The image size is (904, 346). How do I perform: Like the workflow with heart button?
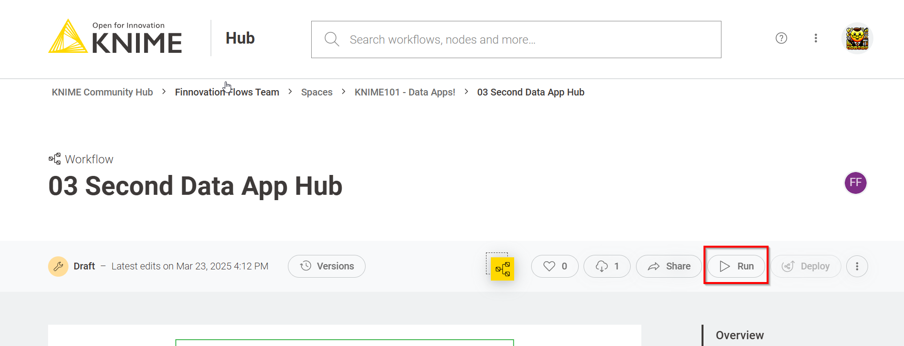tap(554, 266)
